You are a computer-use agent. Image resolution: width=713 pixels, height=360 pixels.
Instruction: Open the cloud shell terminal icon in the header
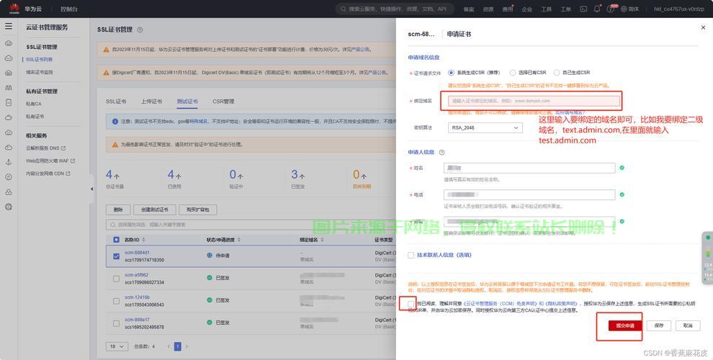583,9
